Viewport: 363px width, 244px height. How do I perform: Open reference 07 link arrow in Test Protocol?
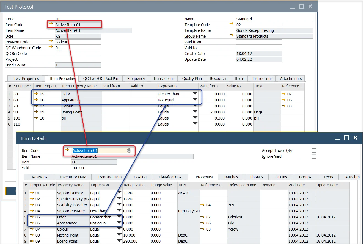(284, 94)
